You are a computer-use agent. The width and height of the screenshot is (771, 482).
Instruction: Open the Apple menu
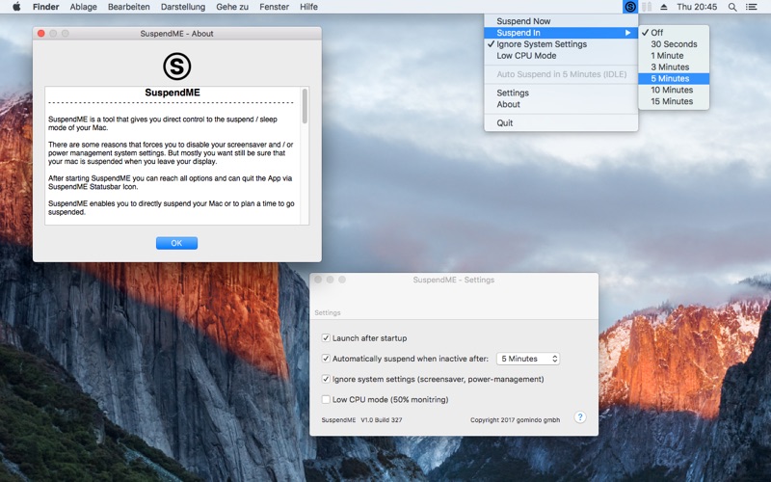[x=16, y=7]
